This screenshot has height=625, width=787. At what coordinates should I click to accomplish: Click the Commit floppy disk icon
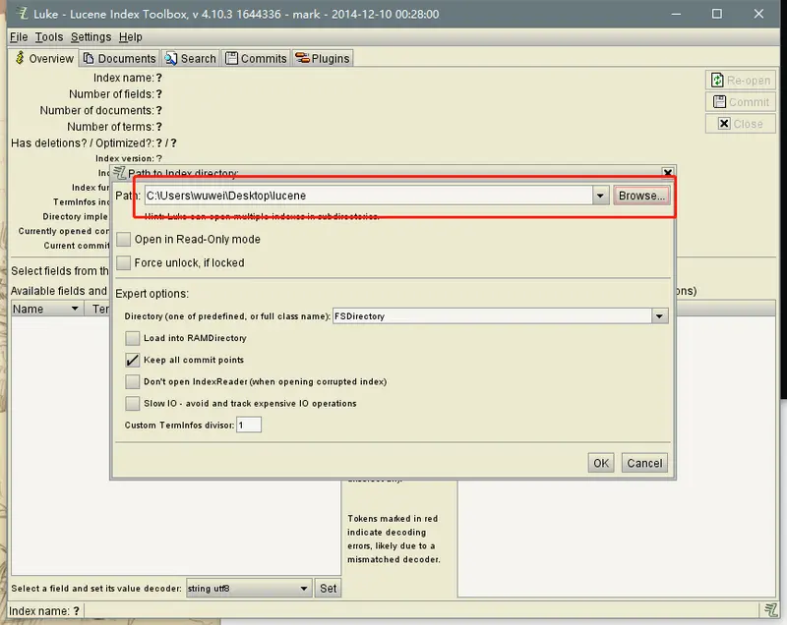click(x=719, y=102)
